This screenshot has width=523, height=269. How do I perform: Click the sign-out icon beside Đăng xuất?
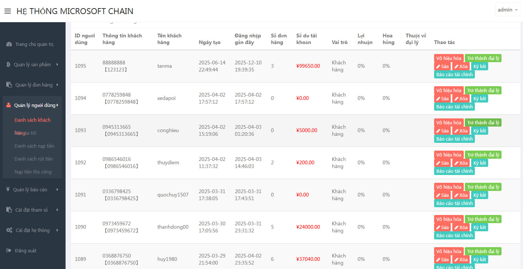click(x=9, y=250)
